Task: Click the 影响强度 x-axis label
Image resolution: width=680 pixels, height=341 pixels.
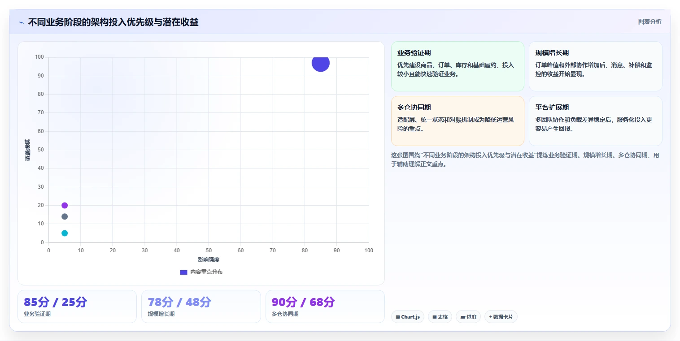Action: tap(209, 260)
